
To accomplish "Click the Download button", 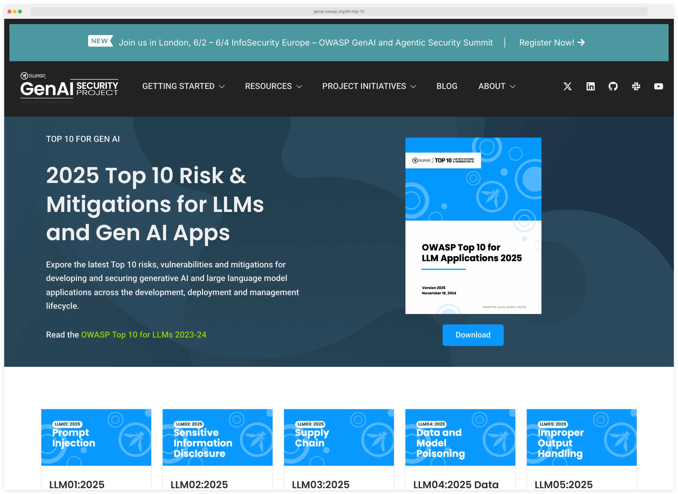I will pos(473,335).
